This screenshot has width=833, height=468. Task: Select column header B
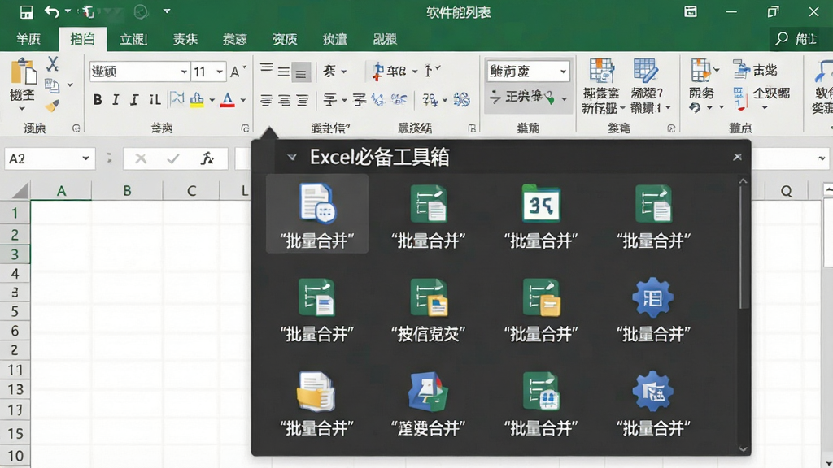[127, 190]
